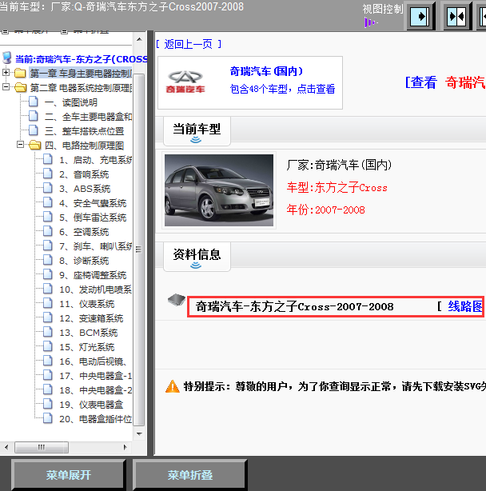Click the Cross car photo thumbnail
The image size is (486, 491).
(219, 190)
